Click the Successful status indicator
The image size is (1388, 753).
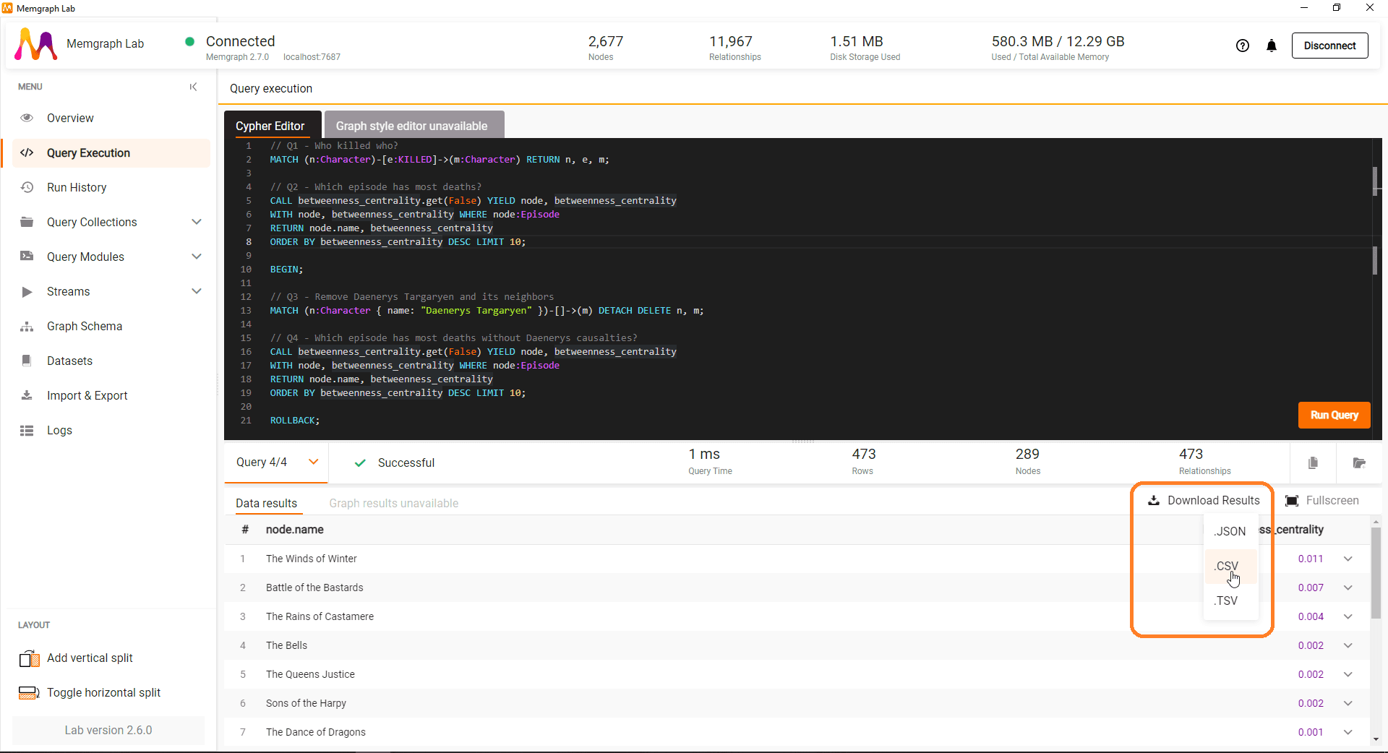[395, 462]
